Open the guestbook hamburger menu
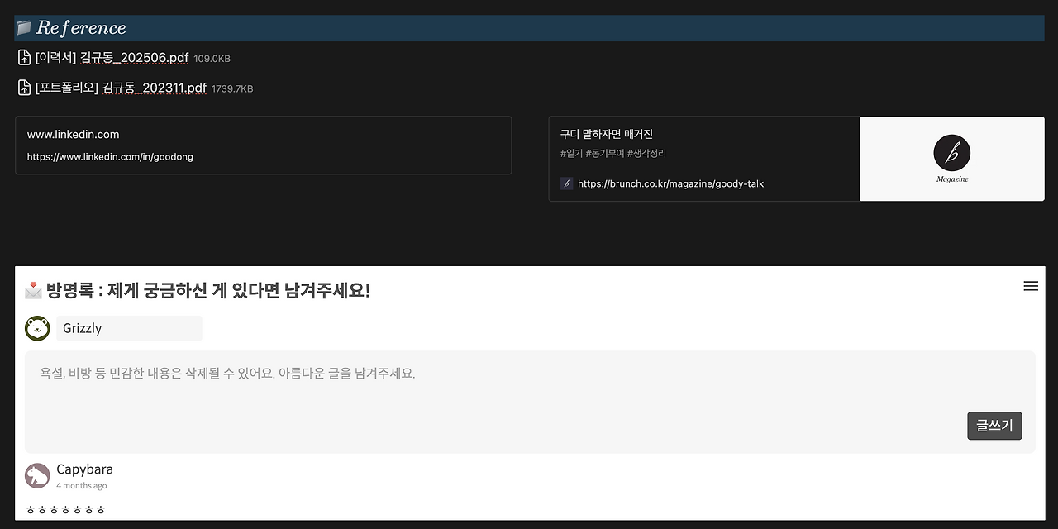Image resolution: width=1058 pixels, height=529 pixels. tap(1031, 286)
